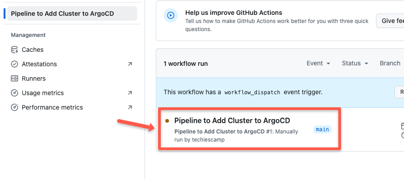Select Pipeline to Add Cluster to ArgoCD workflow in sidebar
The image size is (404, 179).
click(x=72, y=14)
